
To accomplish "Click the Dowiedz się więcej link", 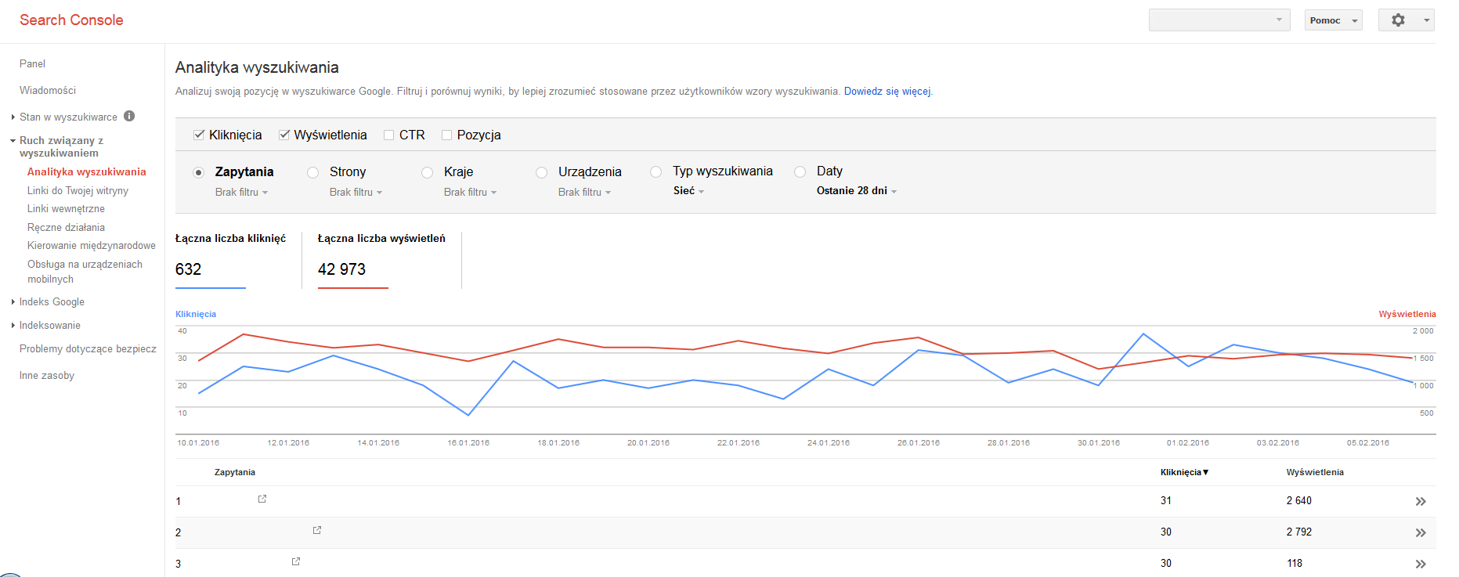I will [887, 92].
